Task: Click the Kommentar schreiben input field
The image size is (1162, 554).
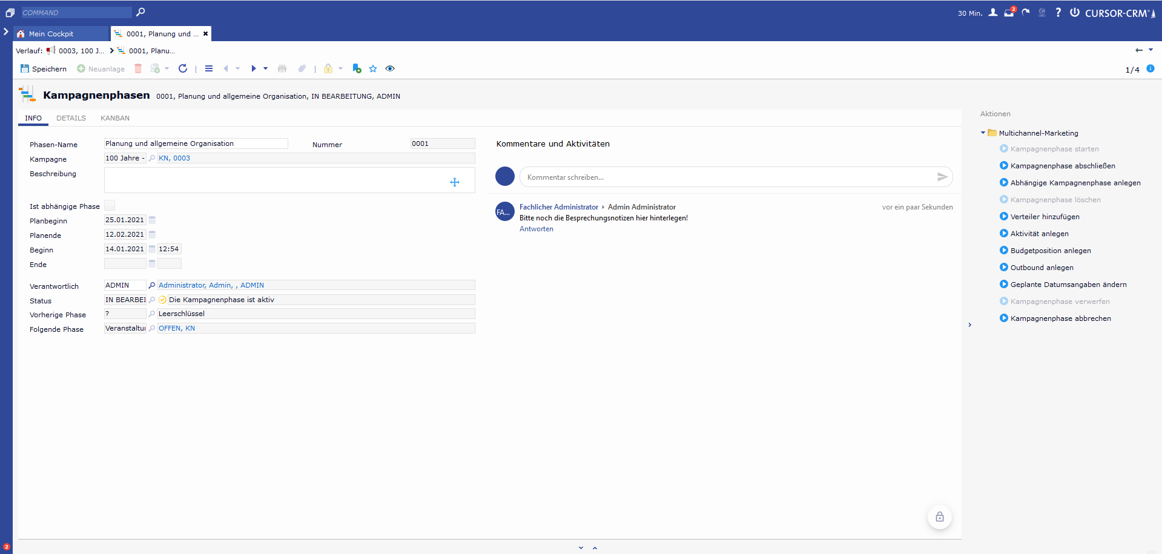Action: pos(727,177)
